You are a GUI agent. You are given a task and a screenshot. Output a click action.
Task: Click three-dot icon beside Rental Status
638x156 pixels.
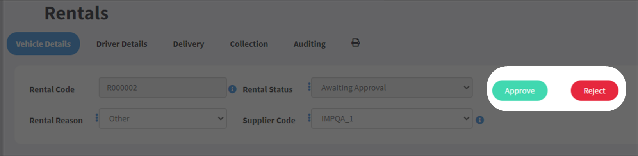(309, 86)
